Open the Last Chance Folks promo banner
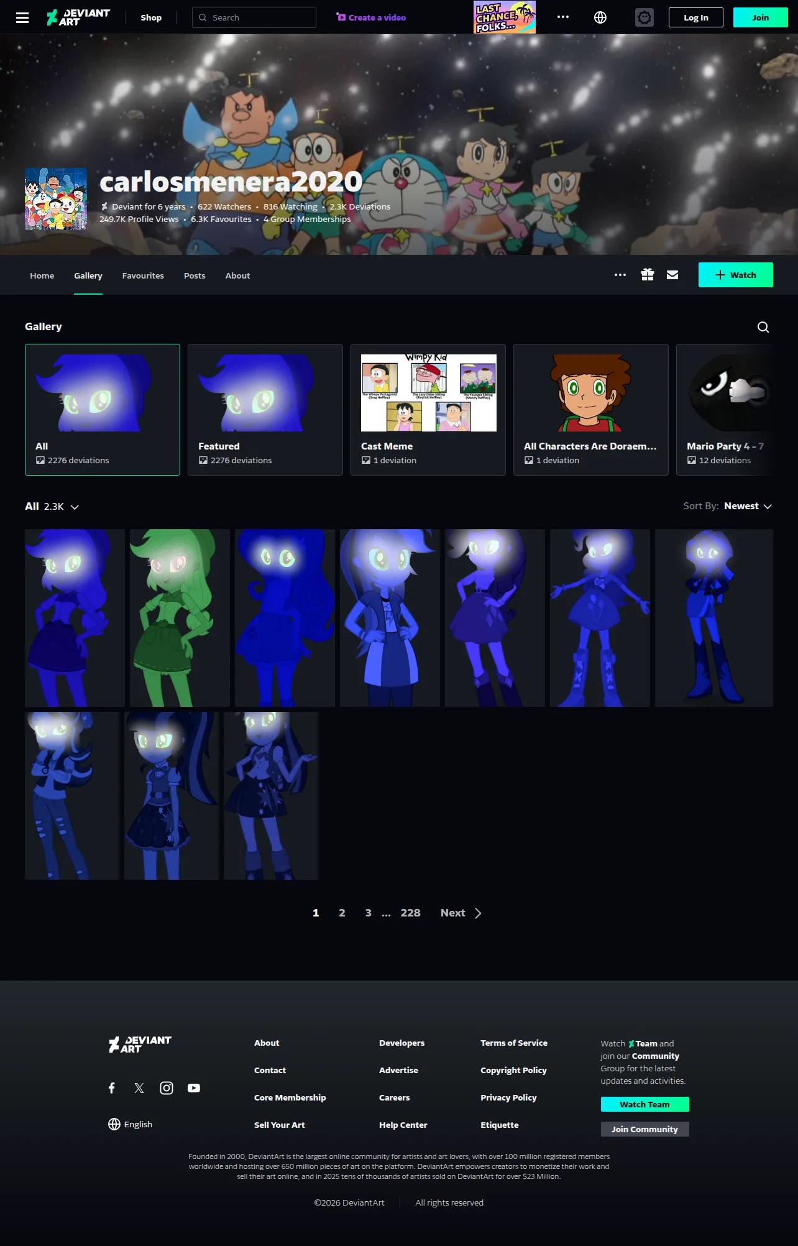Screen dimensions: 798x1246 [505, 17]
